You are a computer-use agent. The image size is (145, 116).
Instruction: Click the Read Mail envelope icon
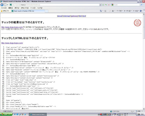pos(110,11)
